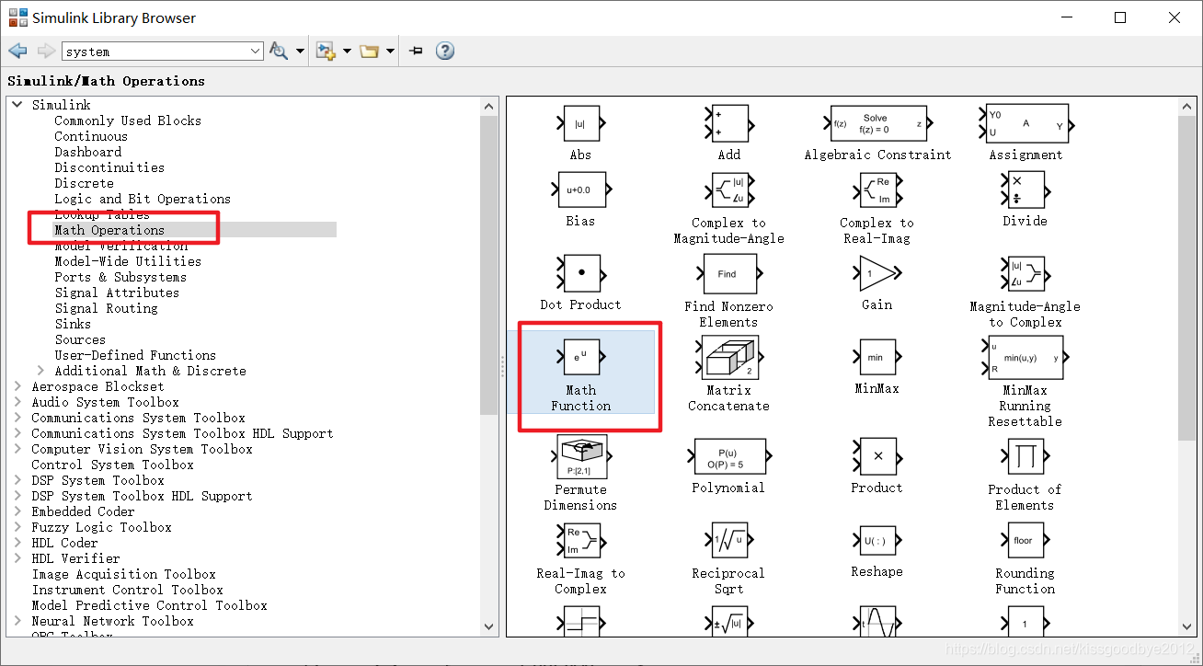The image size is (1203, 666).
Task: Select the Control System Toolbox entry
Action: point(112,465)
